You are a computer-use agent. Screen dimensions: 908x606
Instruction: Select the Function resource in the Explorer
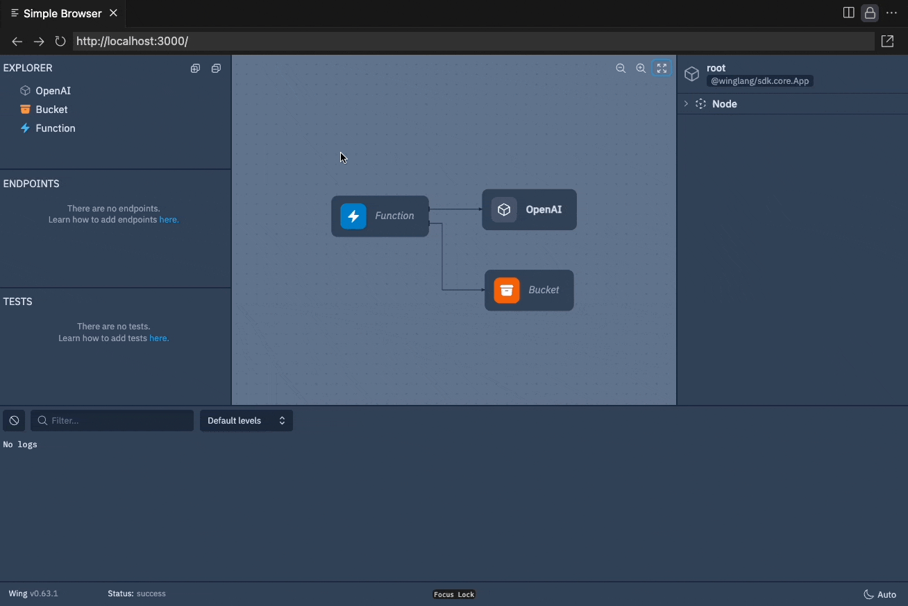click(55, 128)
